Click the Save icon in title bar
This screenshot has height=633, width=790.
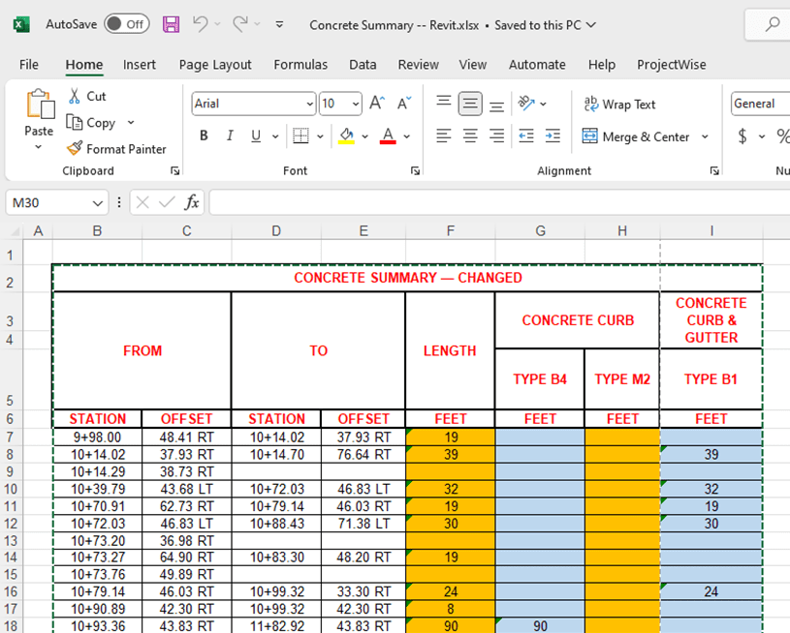[171, 24]
